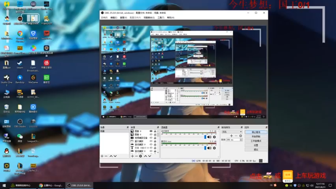The image size is (336, 189).
Task: Open the 工具(T) menu
Action: click(x=161, y=18)
